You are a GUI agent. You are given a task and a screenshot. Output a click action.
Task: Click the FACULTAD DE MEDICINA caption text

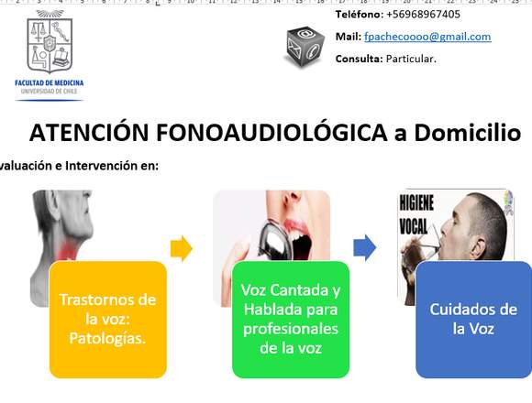tap(50, 83)
